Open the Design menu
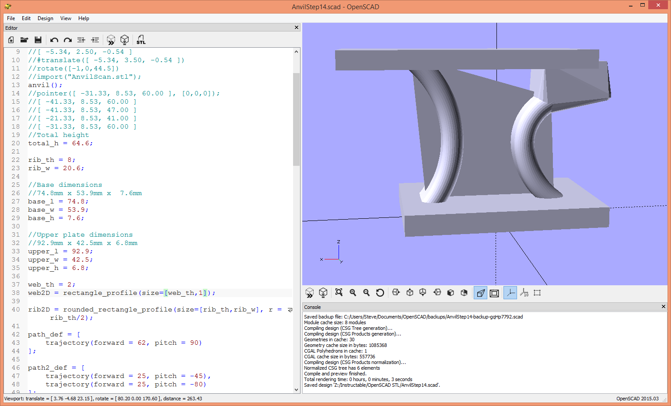The width and height of the screenshot is (671, 406). (45, 18)
